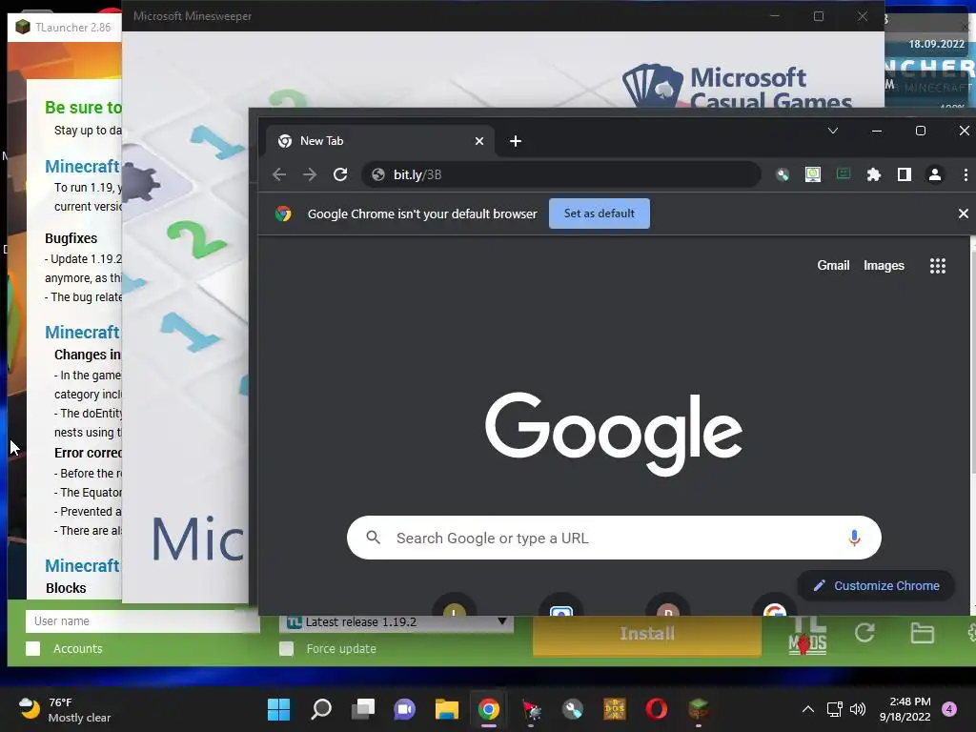Screen dimensions: 976x732
Task: Focus the Chrome address bar with bit.ly text
Action: point(560,175)
